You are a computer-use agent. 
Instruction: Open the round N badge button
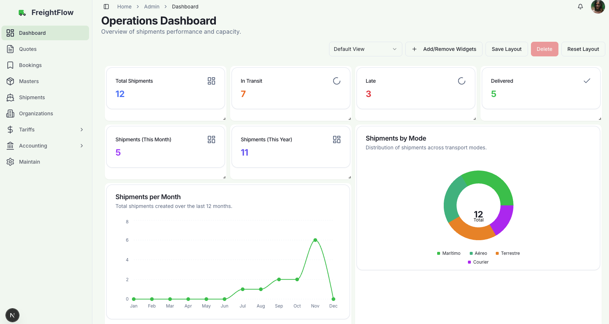(12, 315)
